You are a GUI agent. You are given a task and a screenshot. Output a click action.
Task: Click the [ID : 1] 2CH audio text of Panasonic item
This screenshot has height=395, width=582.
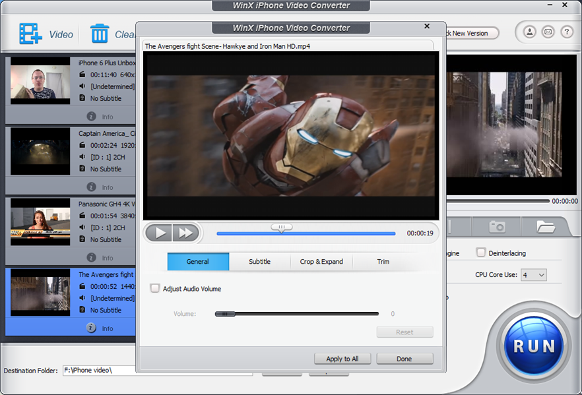[108, 228]
